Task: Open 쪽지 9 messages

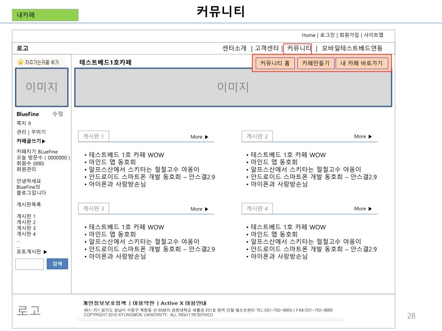Action: pyautogui.click(x=24, y=123)
